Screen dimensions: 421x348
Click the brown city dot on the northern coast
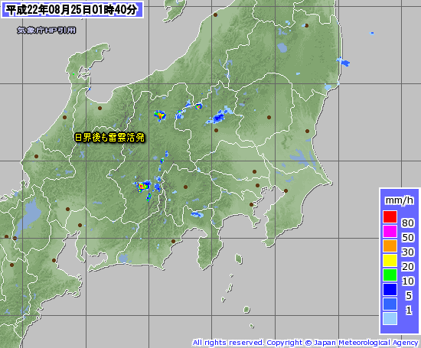(x=215, y=15)
